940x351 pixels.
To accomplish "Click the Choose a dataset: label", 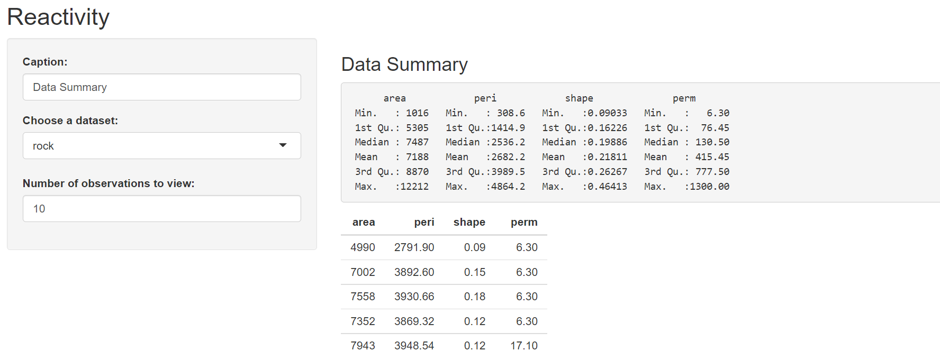I will click(x=70, y=121).
